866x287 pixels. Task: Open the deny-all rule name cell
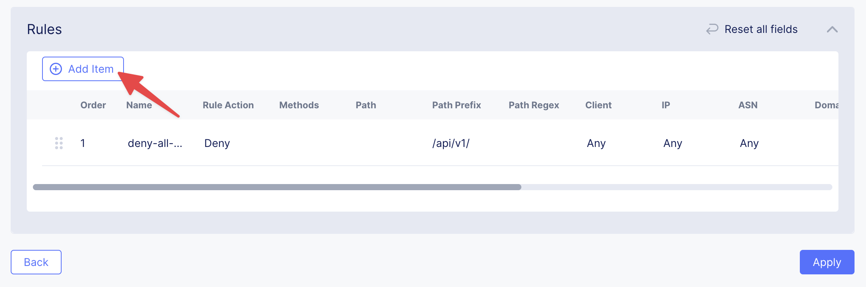tap(155, 143)
